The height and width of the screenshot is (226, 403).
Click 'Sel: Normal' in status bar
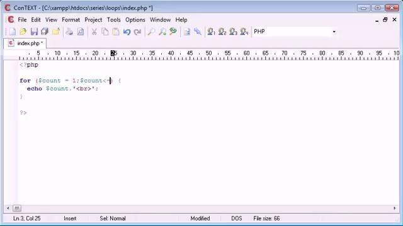tap(113, 218)
